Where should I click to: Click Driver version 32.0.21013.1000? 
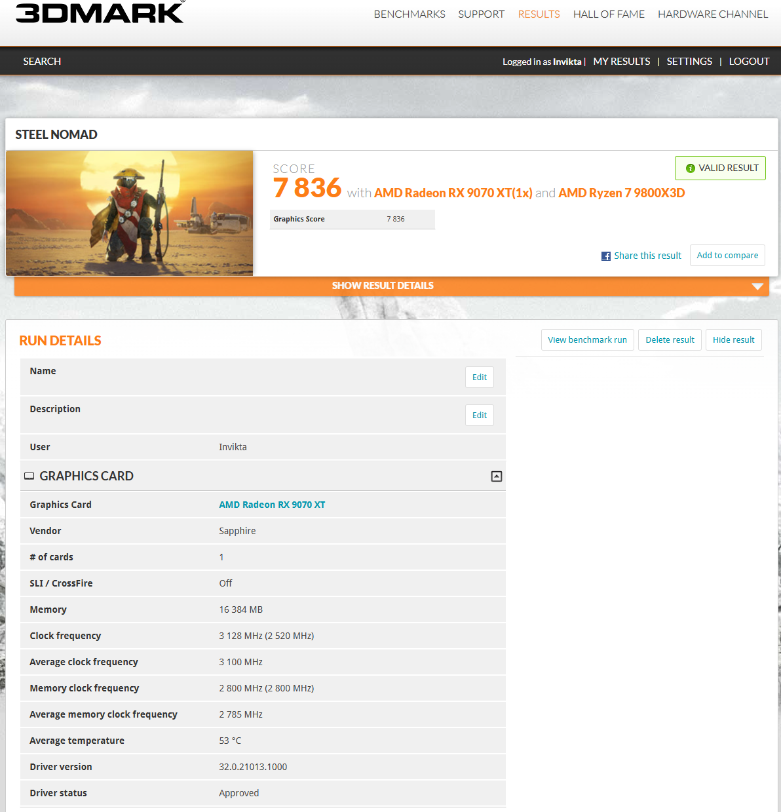pyautogui.click(x=253, y=767)
